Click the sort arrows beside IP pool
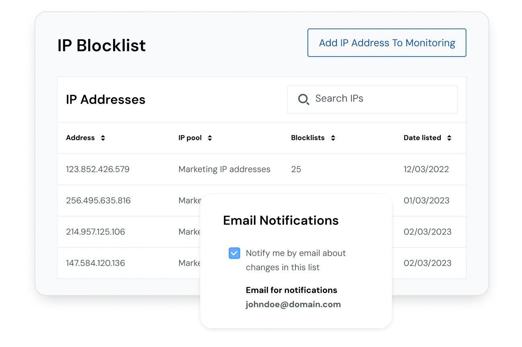This screenshot has width=522, height=347. pyautogui.click(x=210, y=138)
